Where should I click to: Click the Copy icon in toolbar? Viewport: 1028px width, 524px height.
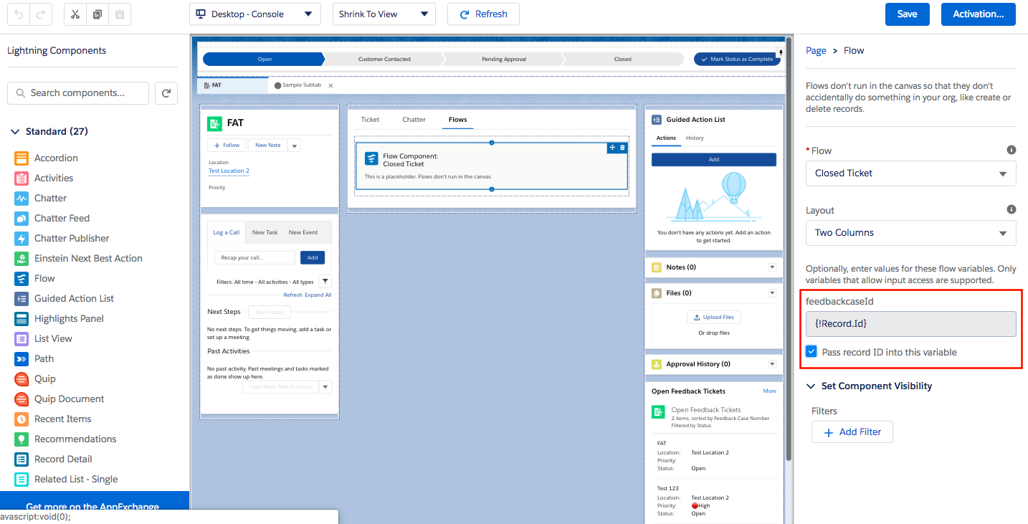97,14
